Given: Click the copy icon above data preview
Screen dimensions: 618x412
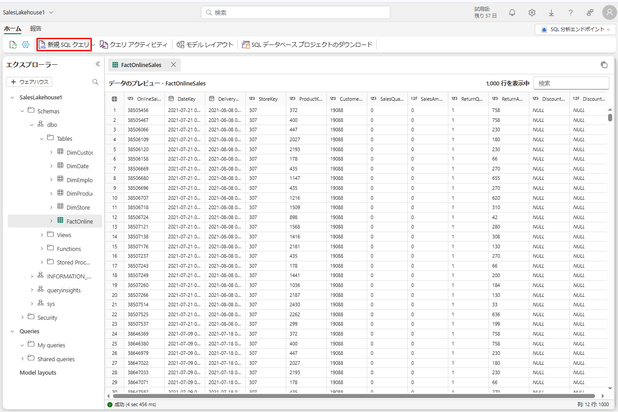Looking at the screenshot, I should (x=604, y=65).
